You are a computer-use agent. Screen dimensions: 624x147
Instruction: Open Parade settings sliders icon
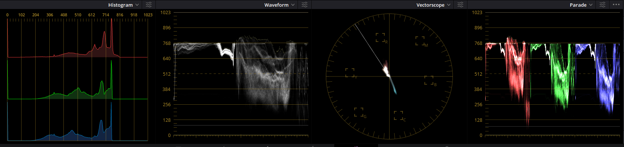click(602, 5)
